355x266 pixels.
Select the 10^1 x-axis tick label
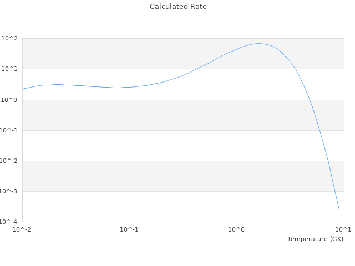343,229
